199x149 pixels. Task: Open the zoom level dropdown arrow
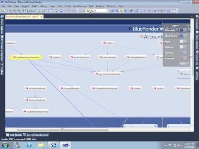point(107,11)
